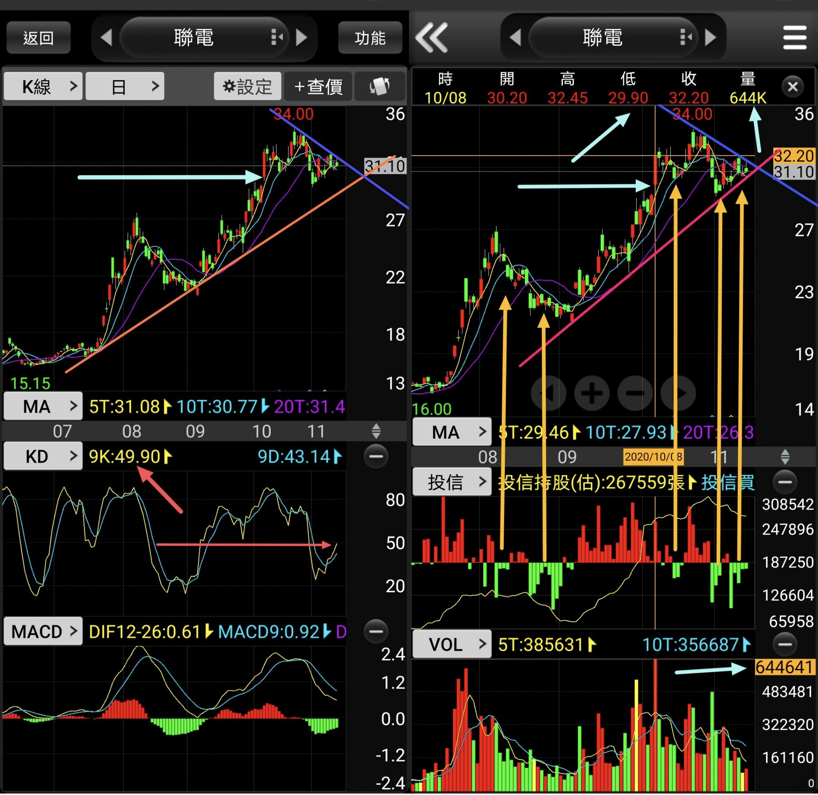Open the K線 chart type dropdown

[44, 87]
